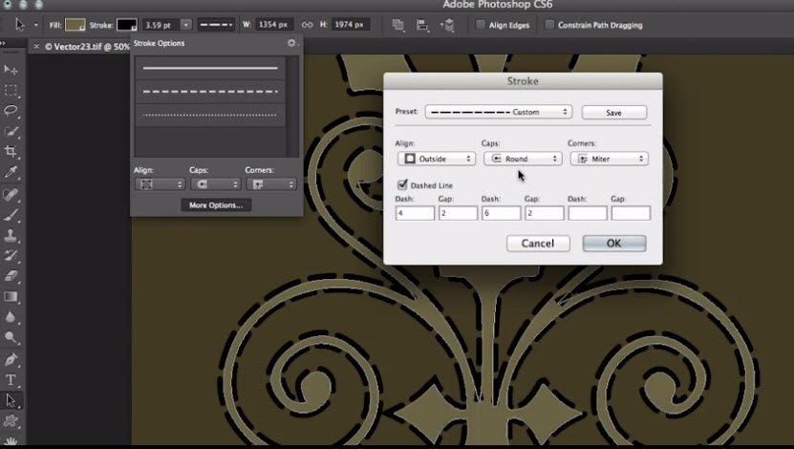The width and height of the screenshot is (794, 449).
Task: Click the first Dash input field
Action: pyautogui.click(x=415, y=213)
